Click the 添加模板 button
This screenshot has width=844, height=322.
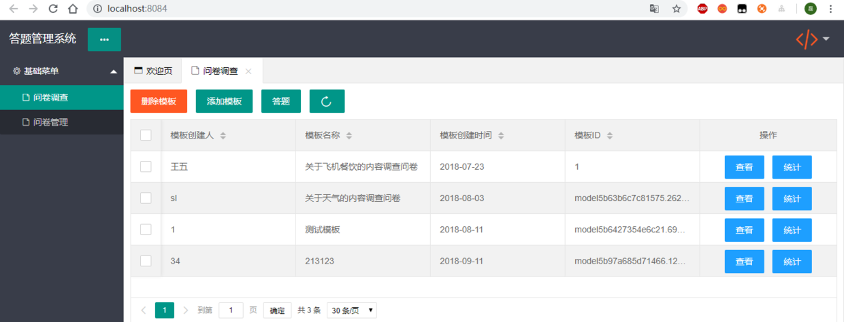(x=224, y=101)
